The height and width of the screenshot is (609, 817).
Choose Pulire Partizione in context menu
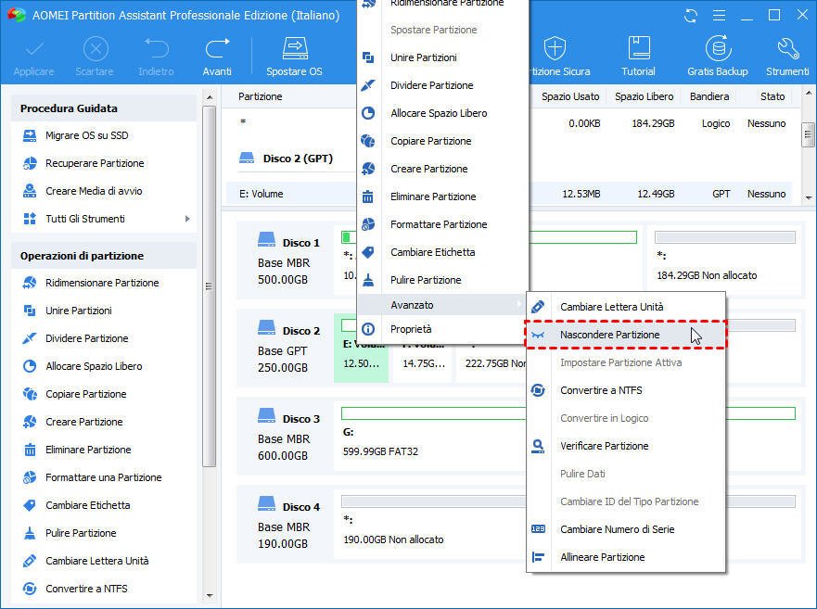tap(443, 280)
